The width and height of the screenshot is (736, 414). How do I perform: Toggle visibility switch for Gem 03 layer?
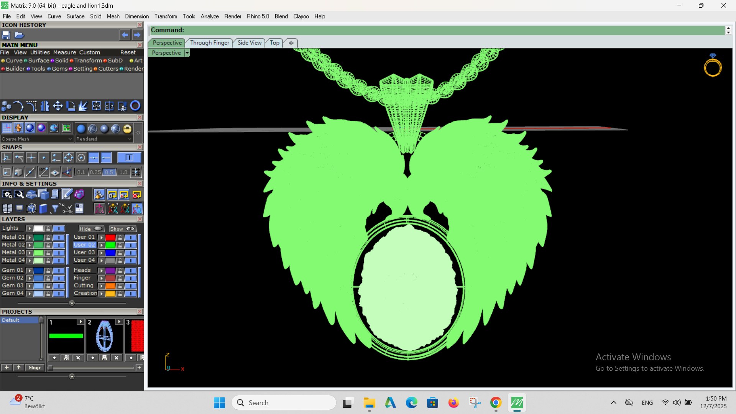(x=59, y=286)
